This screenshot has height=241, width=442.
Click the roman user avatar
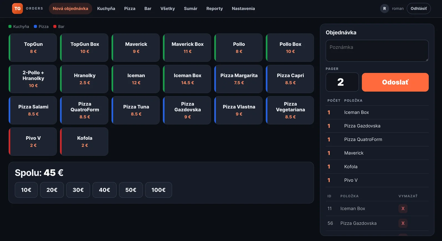(384, 9)
